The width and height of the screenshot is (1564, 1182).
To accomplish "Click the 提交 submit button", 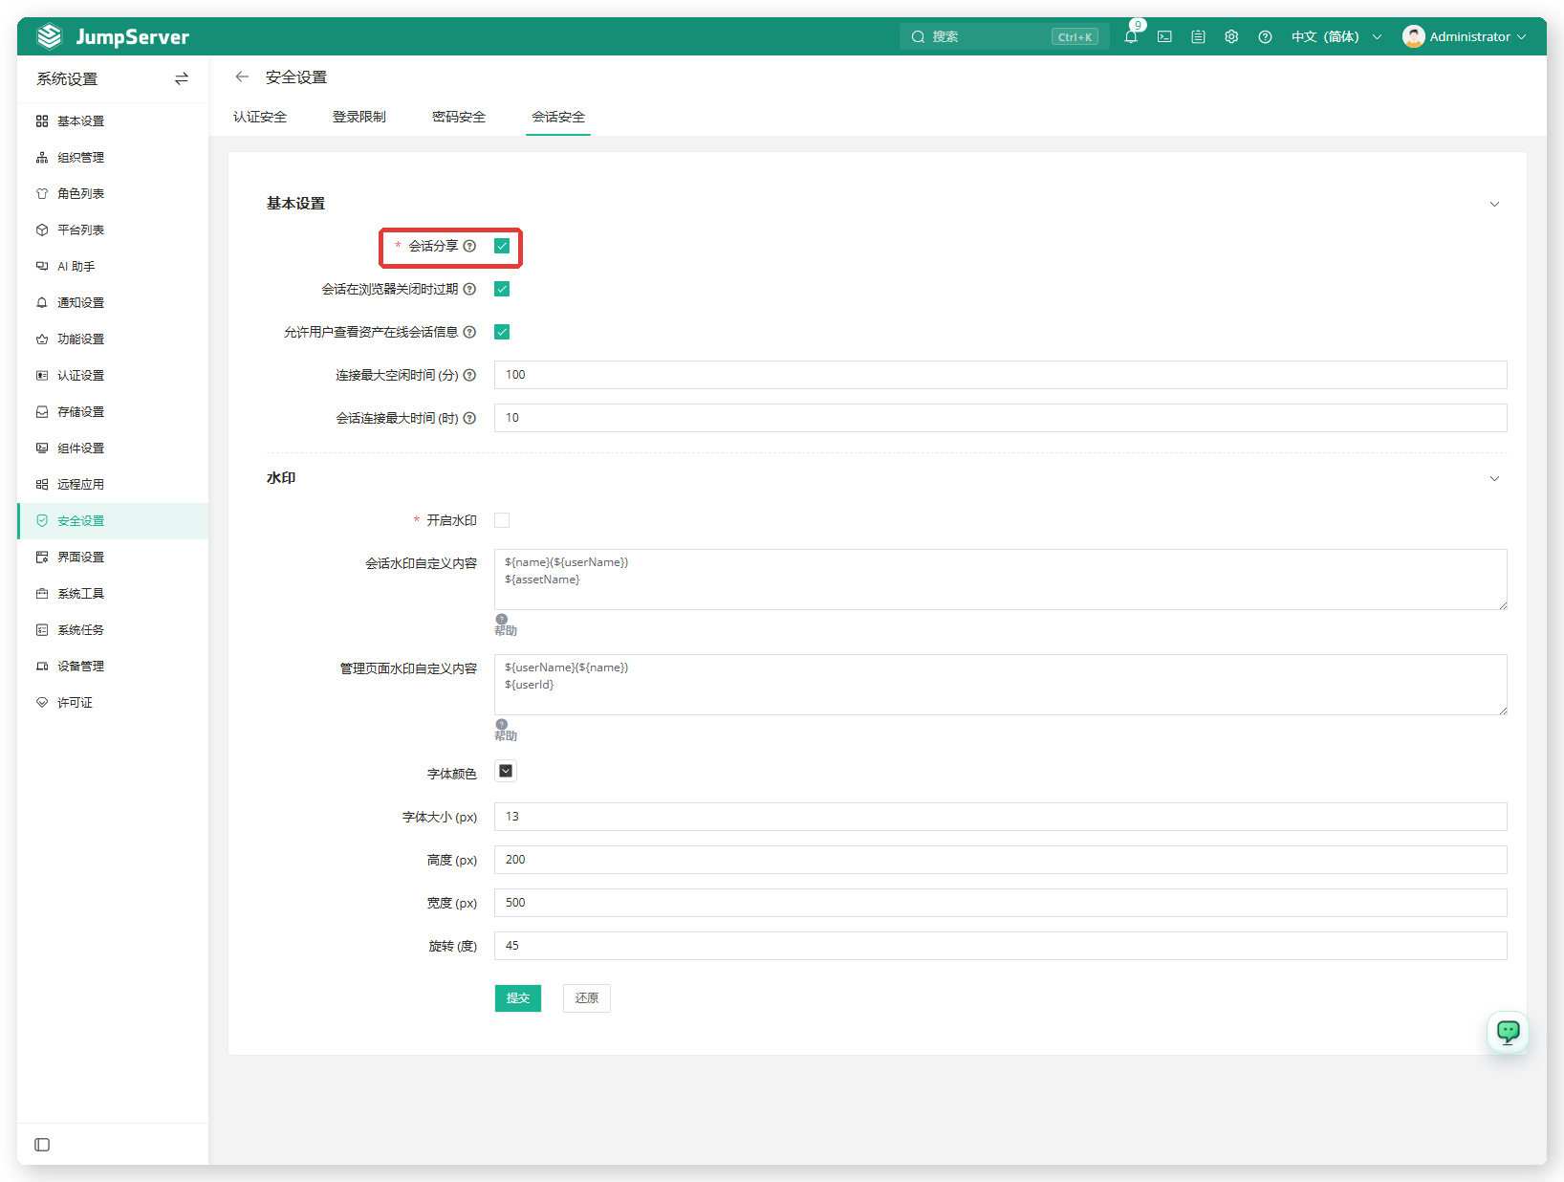I will [518, 997].
